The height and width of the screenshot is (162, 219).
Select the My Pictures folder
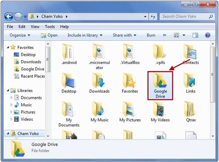130,112
